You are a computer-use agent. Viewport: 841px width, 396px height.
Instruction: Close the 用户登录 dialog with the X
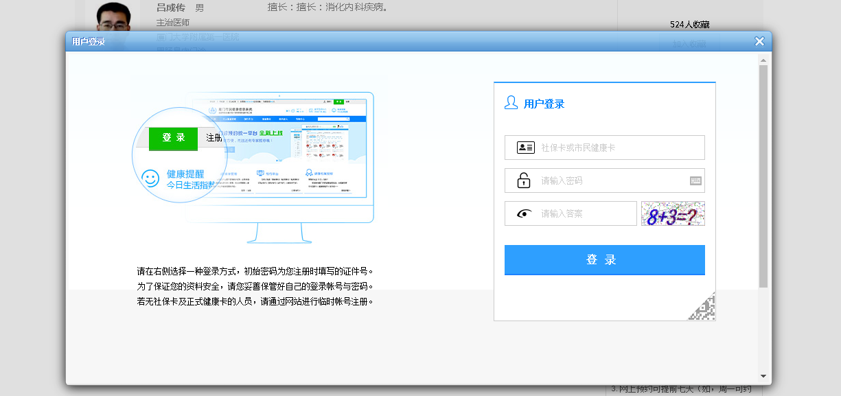click(759, 41)
